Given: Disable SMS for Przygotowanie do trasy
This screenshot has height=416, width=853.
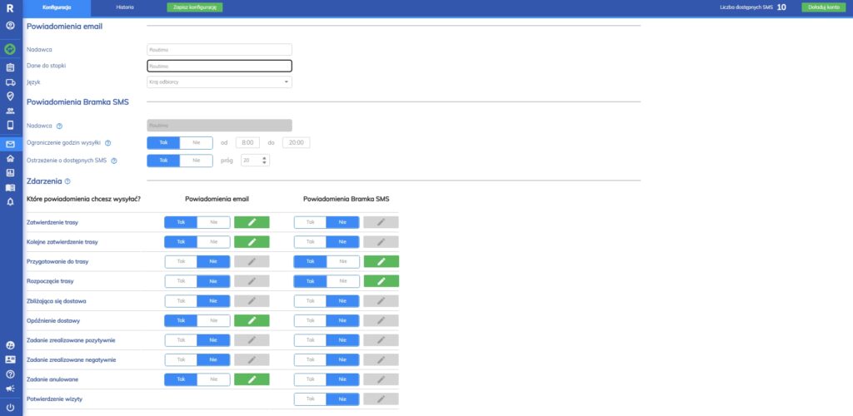Looking at the screenshot, I should (342, 261).
